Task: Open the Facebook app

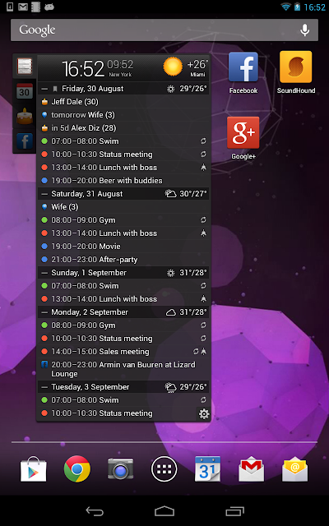Action: pos(243,72)
